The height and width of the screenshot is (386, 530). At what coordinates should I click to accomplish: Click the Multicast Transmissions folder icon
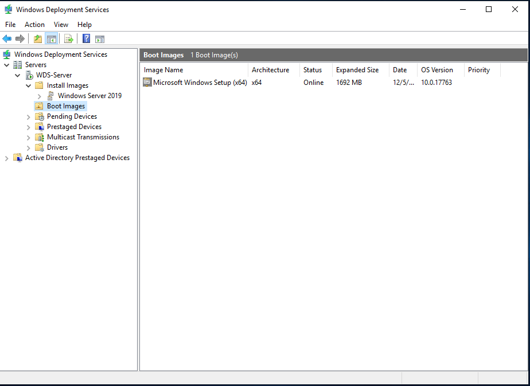(40, 137)
